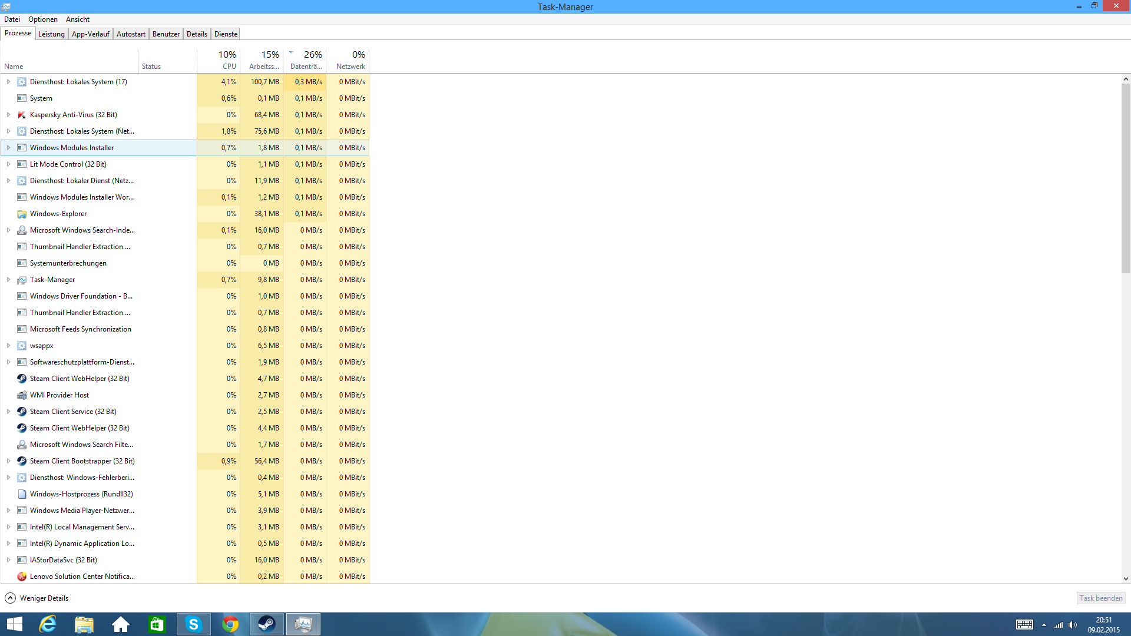Click the Microsoft Windows Search-Indexer icon
The width and height of the screenshot is (1131, 636).
click(22, 230)
